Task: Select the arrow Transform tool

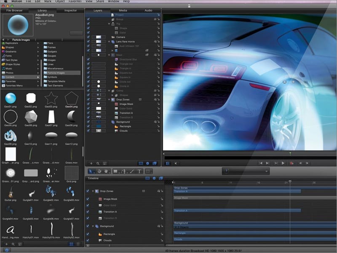Action: point(91,171)
